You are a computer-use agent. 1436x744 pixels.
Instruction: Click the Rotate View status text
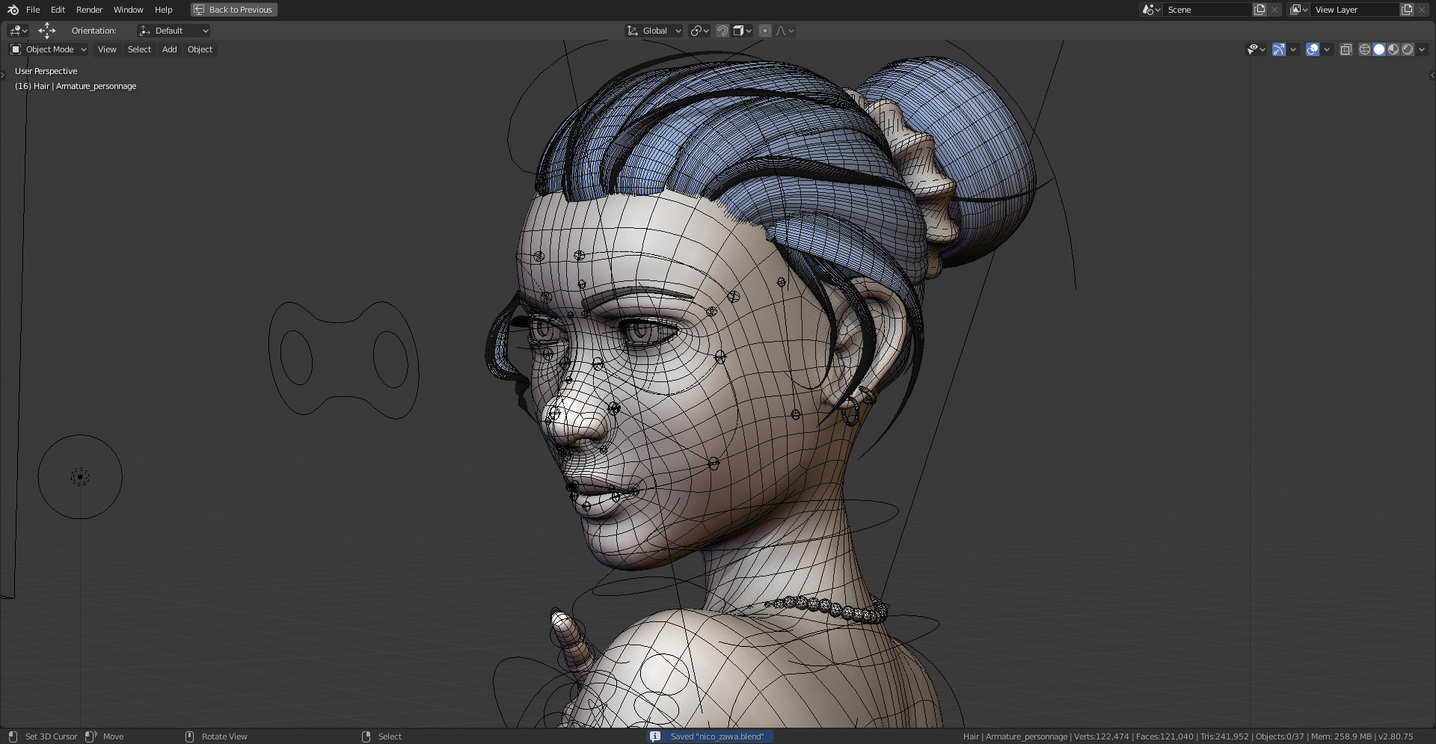[224, 737]
